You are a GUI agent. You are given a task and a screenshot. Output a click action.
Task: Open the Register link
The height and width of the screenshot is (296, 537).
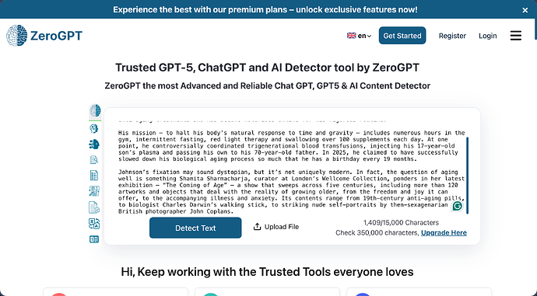coord(452,36)
